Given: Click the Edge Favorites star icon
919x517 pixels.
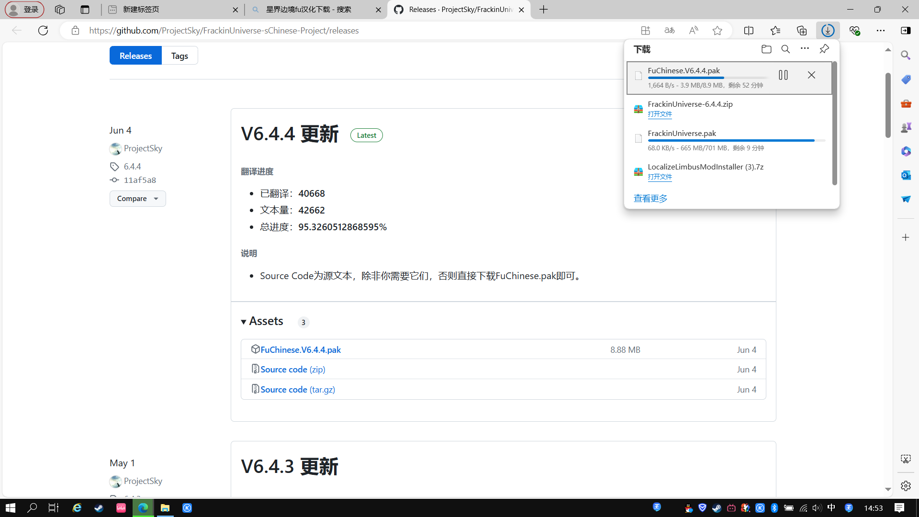Looking at the screenshot, I should (x=717, y=30).
